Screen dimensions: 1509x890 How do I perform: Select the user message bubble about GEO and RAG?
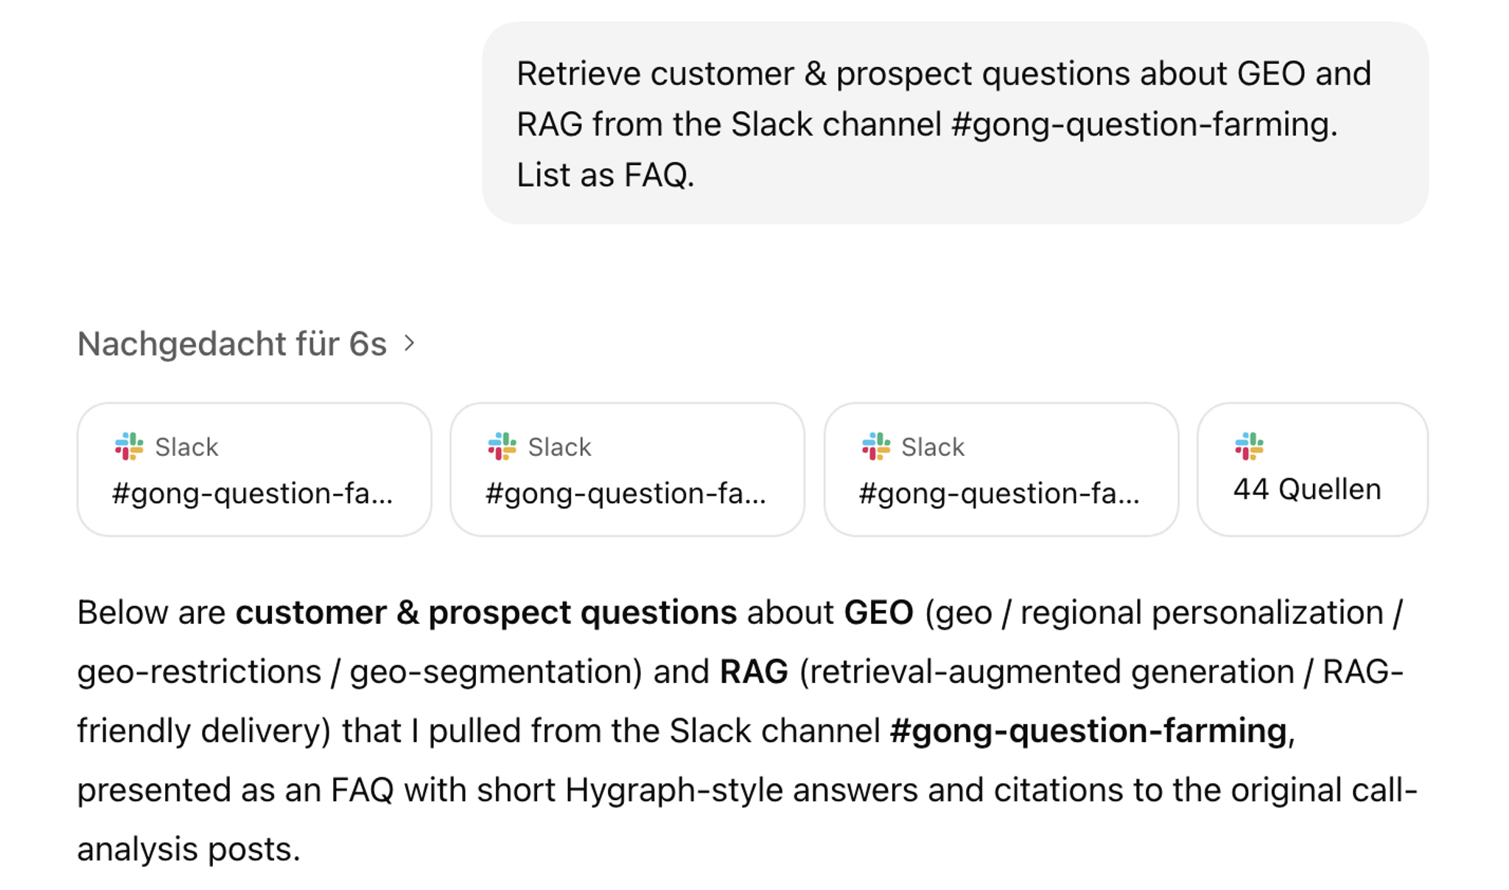pyautogui.click(x=956, y=122)
